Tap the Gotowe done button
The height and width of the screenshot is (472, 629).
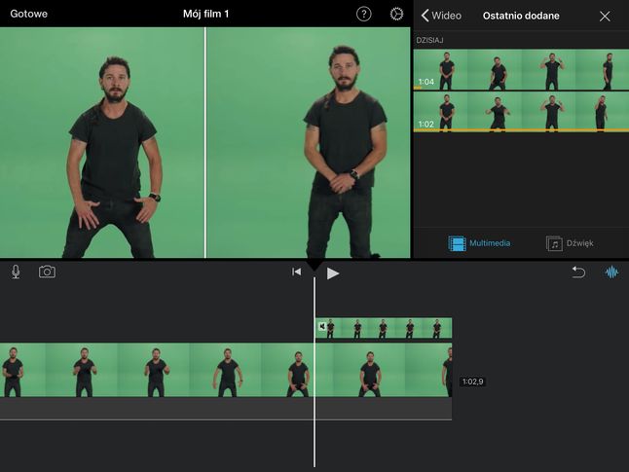[29, 14]
